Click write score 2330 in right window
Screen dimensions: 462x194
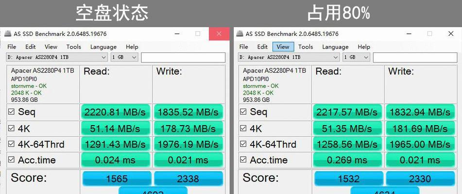(420, 178)
